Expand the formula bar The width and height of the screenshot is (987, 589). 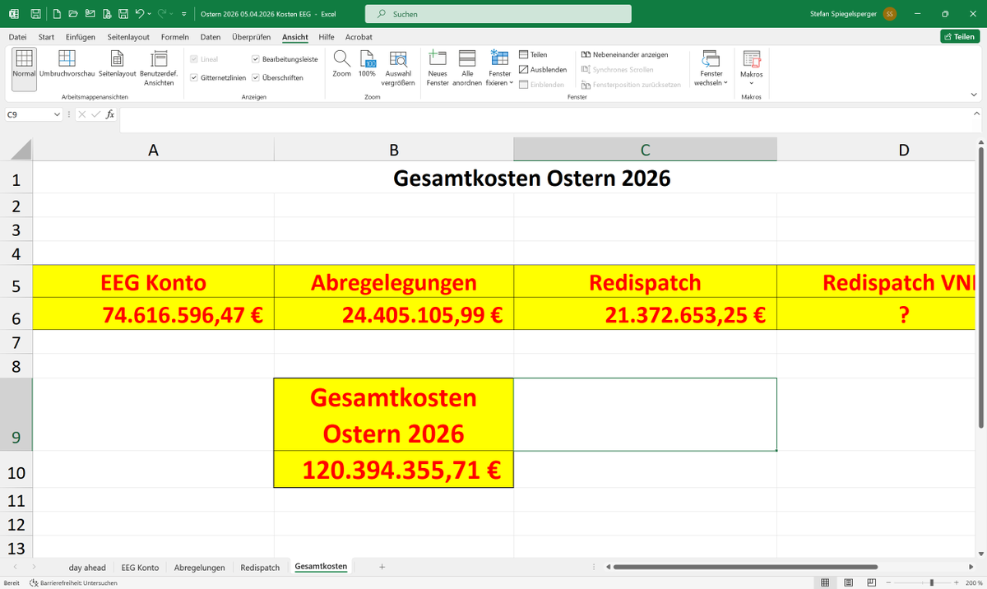[975, 115]
